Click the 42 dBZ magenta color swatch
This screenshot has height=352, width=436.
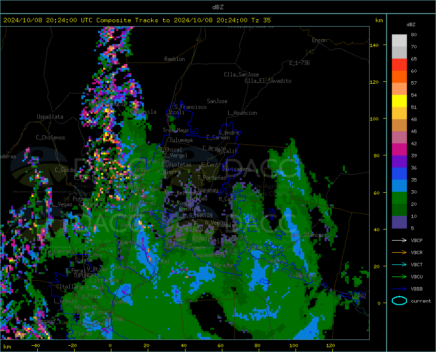click(x=399, y=150)
